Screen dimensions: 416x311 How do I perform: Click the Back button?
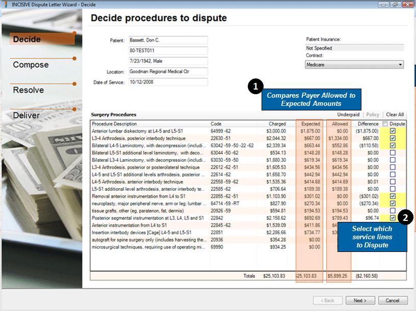(x=328, y=300)
